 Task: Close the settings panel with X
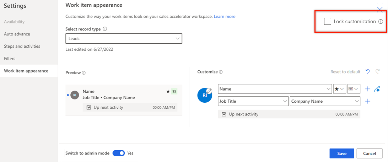(379, 10)
